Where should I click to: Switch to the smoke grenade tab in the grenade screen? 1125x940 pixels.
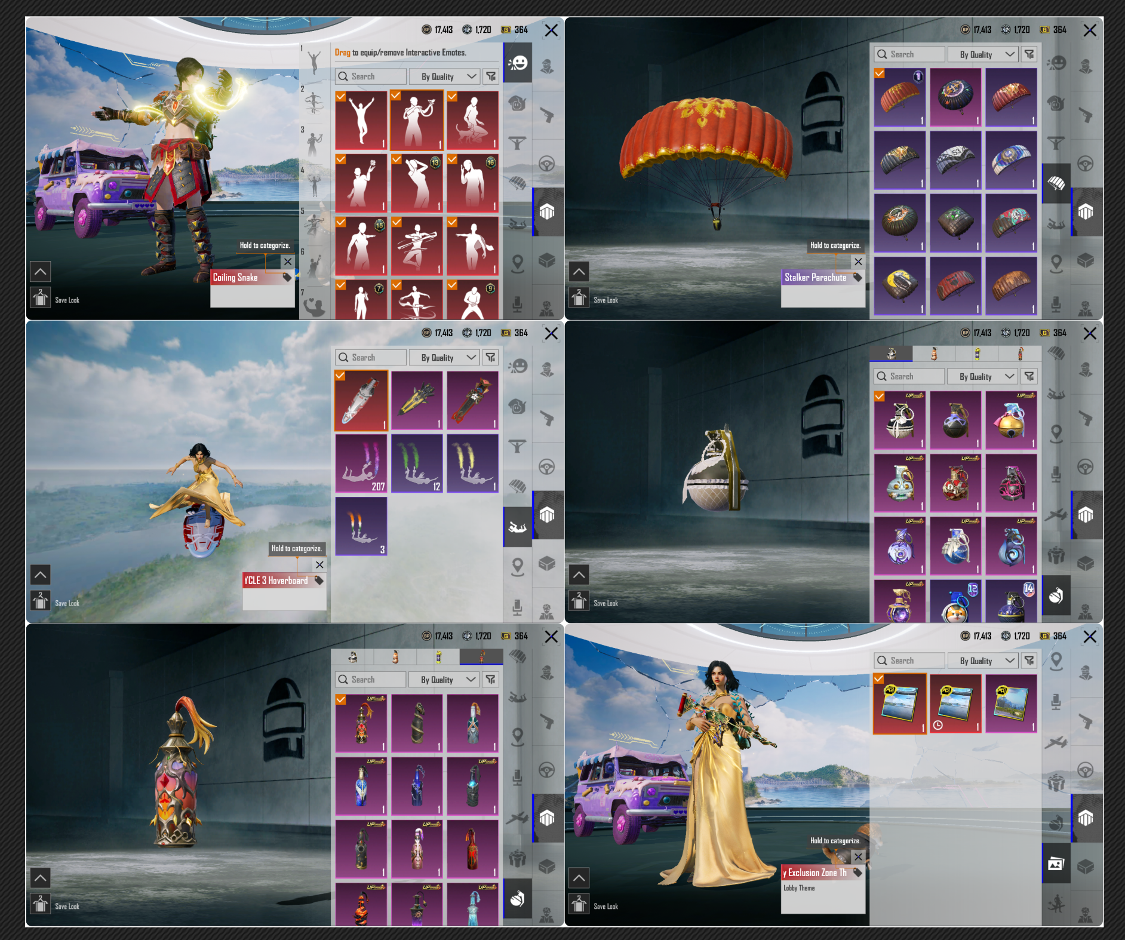(x=934, y=354)
